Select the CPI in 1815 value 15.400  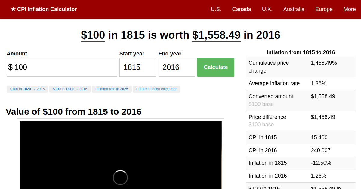[319, 137]
